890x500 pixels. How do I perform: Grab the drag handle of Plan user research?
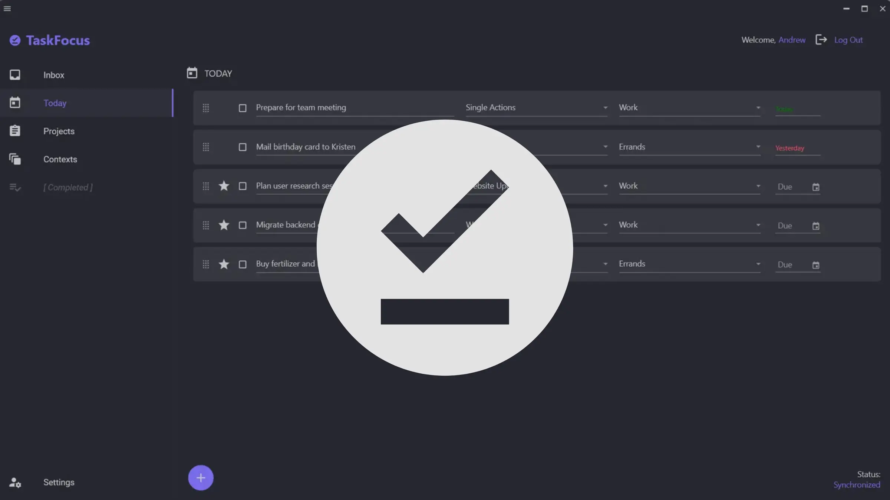[206, 186]
